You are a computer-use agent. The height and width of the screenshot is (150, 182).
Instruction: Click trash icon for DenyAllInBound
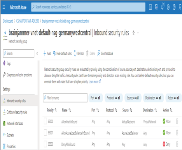177,144
